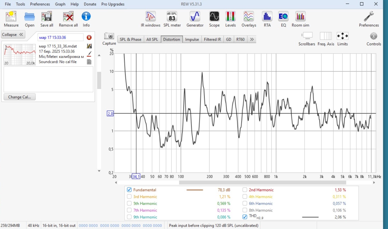Switch to the All SPL tab
The image size is (388, 229).
[152, 39]
